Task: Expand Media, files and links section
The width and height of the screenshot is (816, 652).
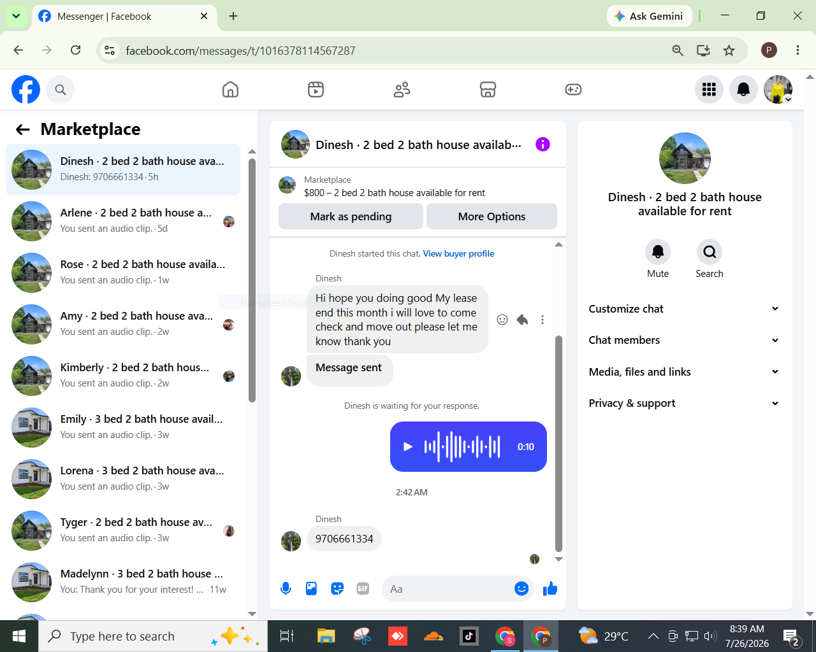Action: pos(684,372)
